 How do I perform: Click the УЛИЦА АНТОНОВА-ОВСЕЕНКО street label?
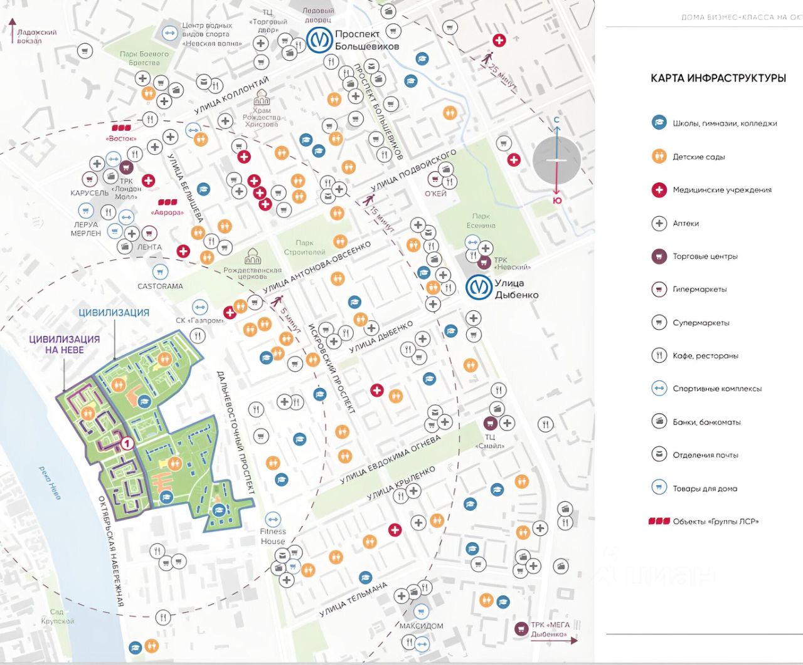click(316, 268)
